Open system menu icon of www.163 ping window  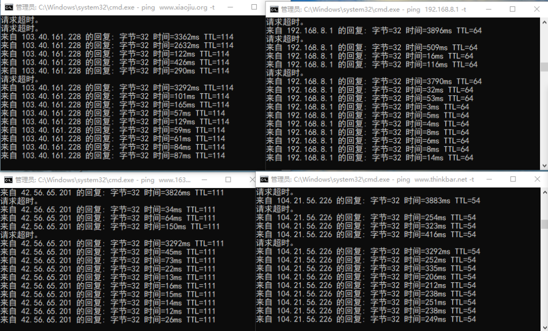(x=8, y=180)
